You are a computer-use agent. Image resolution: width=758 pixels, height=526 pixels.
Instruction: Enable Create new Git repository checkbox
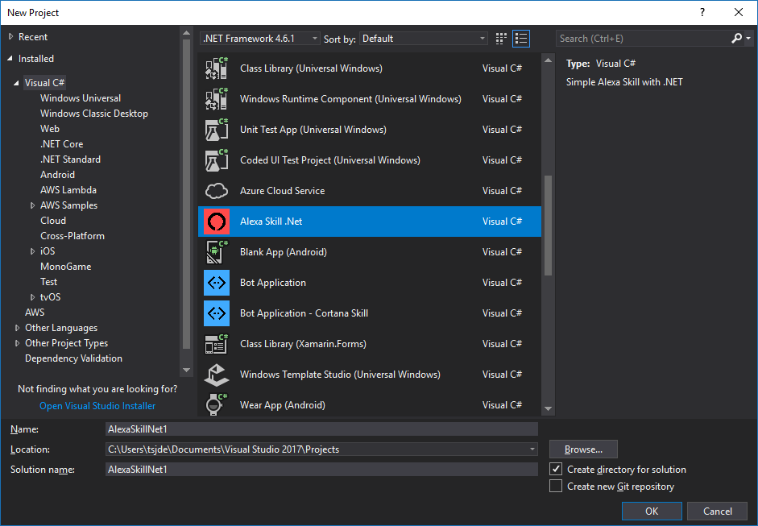(556, 487)
